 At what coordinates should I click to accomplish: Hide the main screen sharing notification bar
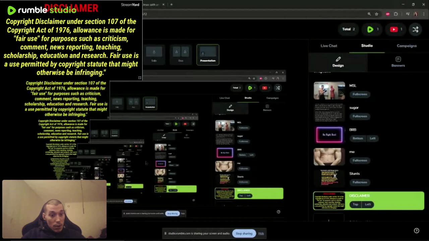coord(261,233)
